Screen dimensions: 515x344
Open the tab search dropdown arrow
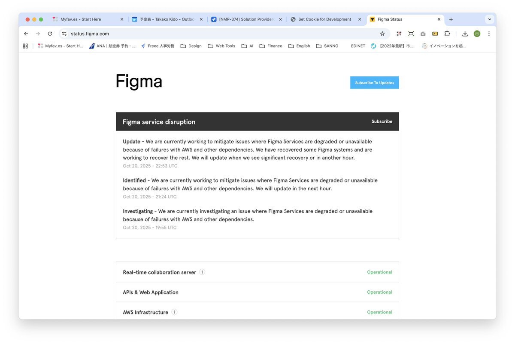coord(489,19)
